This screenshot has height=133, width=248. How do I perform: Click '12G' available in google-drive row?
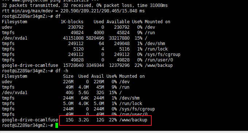click(x=100, y=120)
